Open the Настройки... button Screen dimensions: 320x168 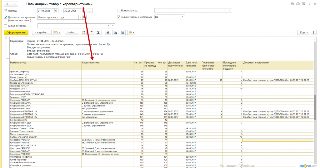point(42,32)
